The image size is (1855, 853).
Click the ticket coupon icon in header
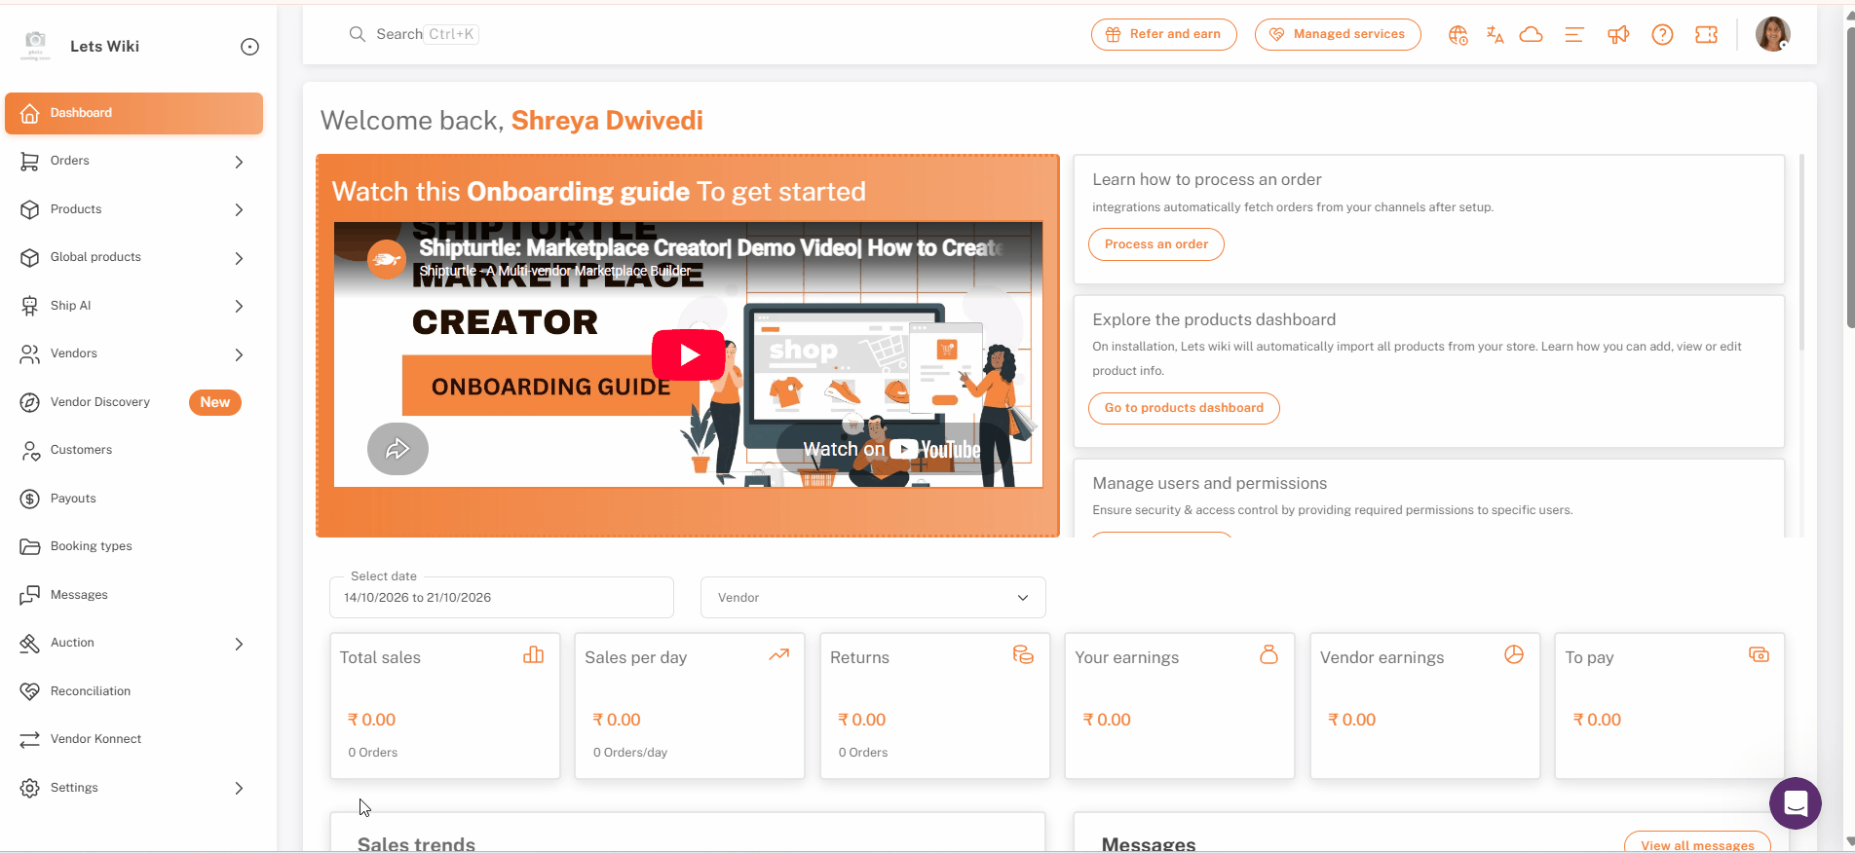tap(1706, 35)
